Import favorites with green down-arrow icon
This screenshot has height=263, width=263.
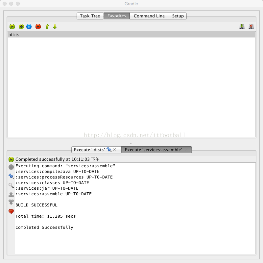coord(242,27)
